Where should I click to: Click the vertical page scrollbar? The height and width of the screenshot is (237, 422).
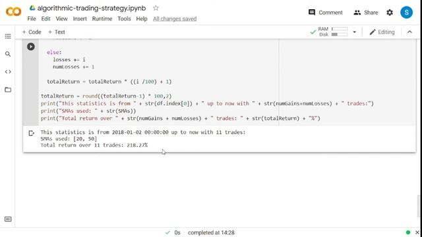(x=418, y=206)
